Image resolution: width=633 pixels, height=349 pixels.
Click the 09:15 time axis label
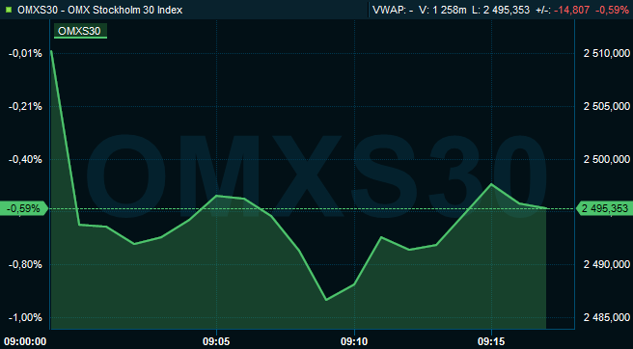click(491, 341)
